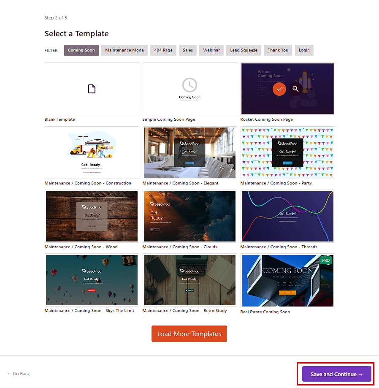Click the clock icon in Simple Coming Soon
The width and height of the screenshot is (379, 388).
(x=190, y=85)
